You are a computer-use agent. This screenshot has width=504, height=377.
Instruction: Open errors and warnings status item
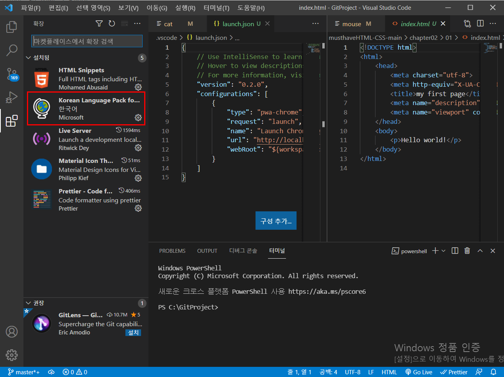(75, 372)
